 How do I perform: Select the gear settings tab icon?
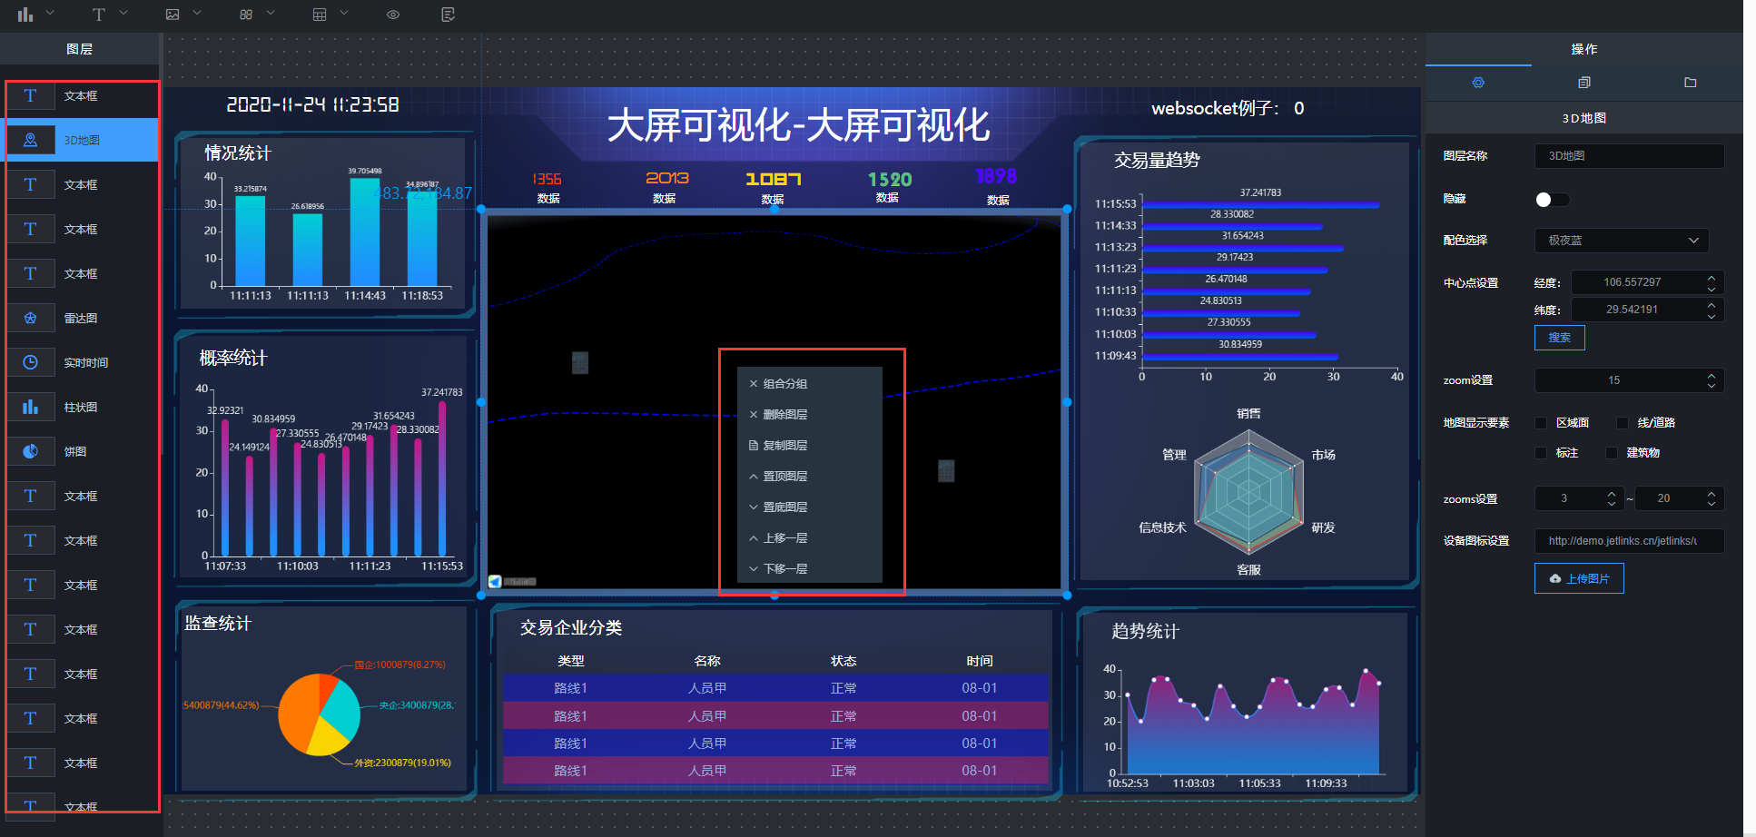[1478, 83]
